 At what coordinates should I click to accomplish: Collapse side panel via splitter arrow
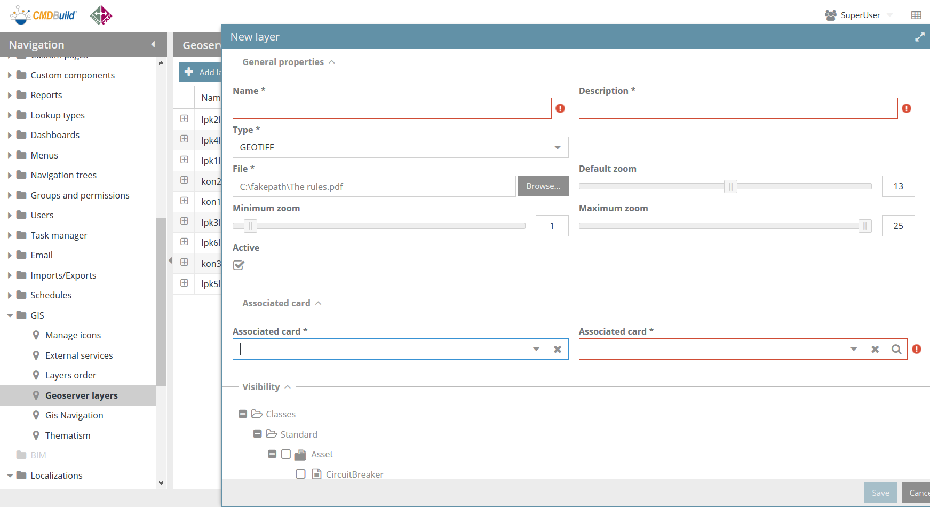170,260
